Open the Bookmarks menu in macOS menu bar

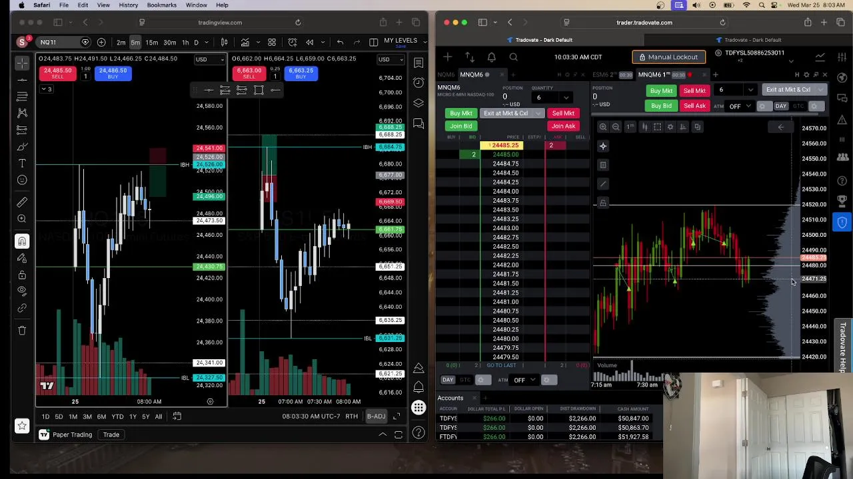point(161,5)
